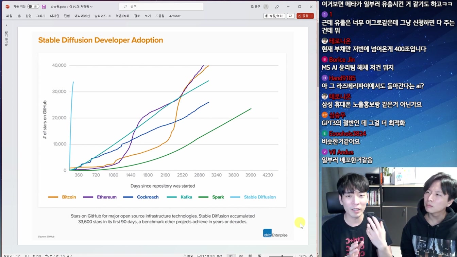Click the purple save disk icon
Image resolution: width=457 pixels, height=257 pixels.
(44, 6)
